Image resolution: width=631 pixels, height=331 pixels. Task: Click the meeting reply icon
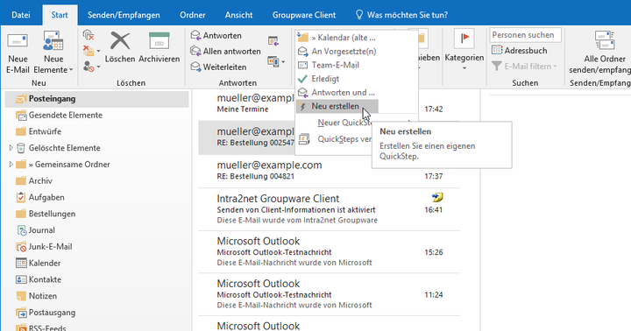(x=273, y=40)
